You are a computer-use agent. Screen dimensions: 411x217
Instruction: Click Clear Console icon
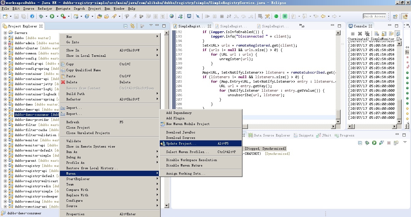[x=377, y=34]
